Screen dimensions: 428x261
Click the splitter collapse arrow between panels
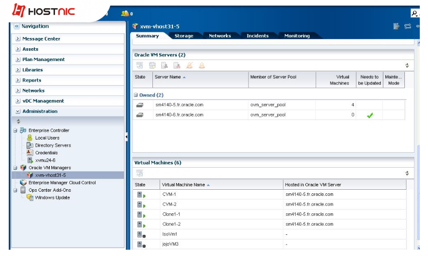pos(126,136)
